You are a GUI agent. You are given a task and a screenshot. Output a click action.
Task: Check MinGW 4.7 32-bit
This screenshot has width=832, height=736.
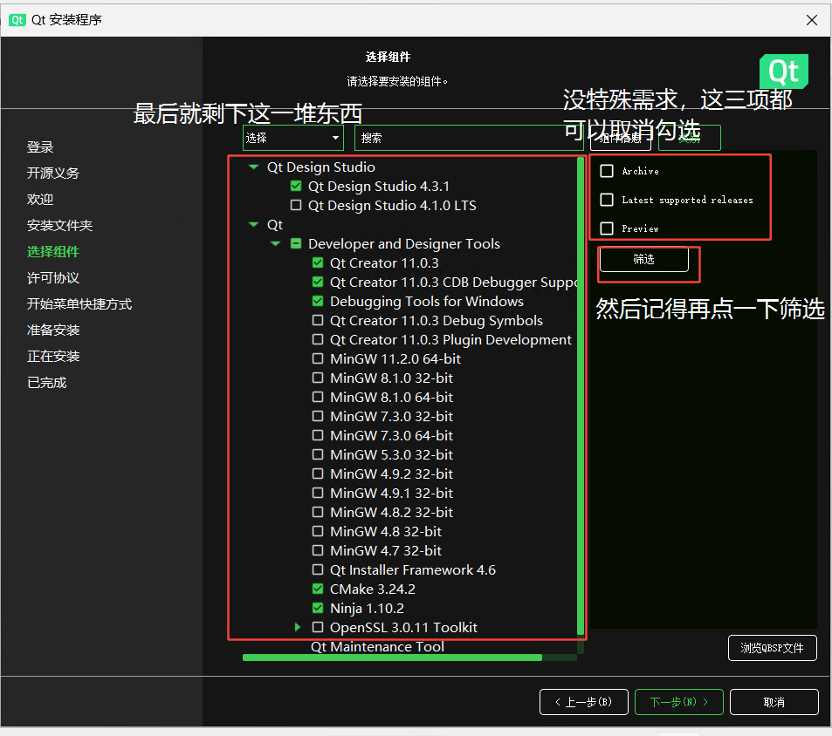pyautogui.click(x=318, y=550)
